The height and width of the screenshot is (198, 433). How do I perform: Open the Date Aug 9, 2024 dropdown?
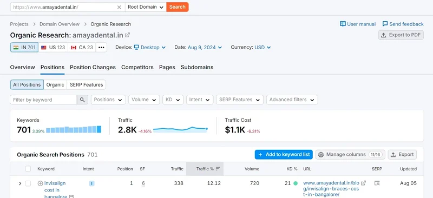click(205, 47)
